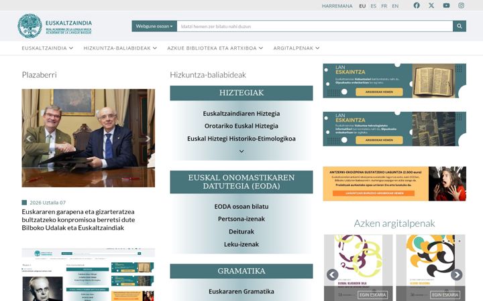Open news photo of two men shaking hands
Screen dimensions: 483x301
coord(89,138)
